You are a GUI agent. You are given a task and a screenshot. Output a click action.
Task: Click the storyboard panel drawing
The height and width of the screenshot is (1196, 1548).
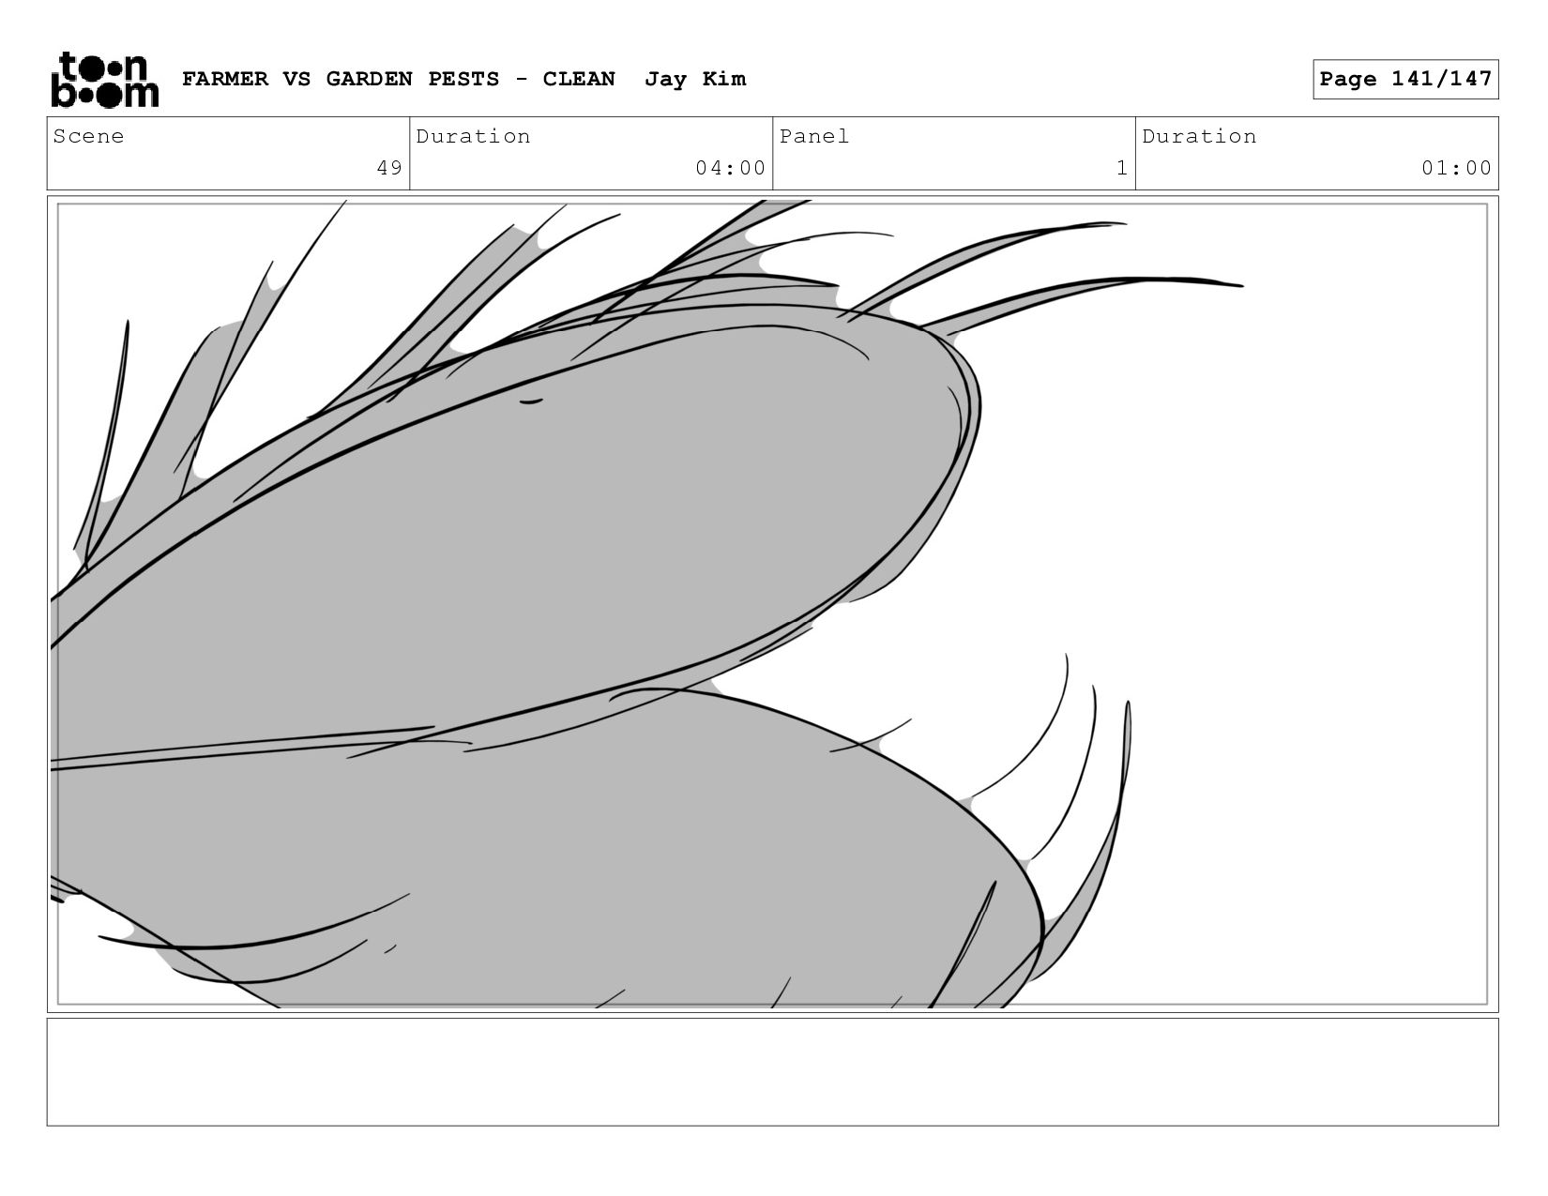click(x=772, y=604)
